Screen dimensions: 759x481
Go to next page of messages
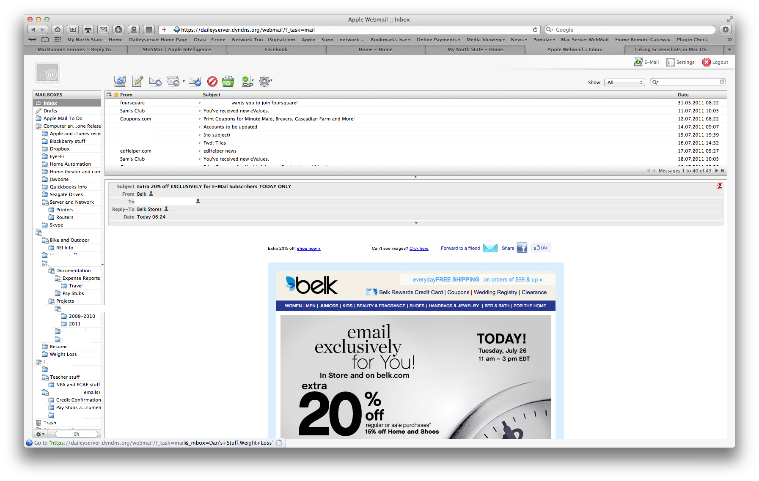pyautogui.click(x=717, y=171)
